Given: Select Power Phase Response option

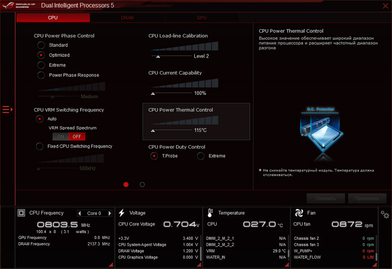Looking at the screenshot, I should [x=41, y=75].
